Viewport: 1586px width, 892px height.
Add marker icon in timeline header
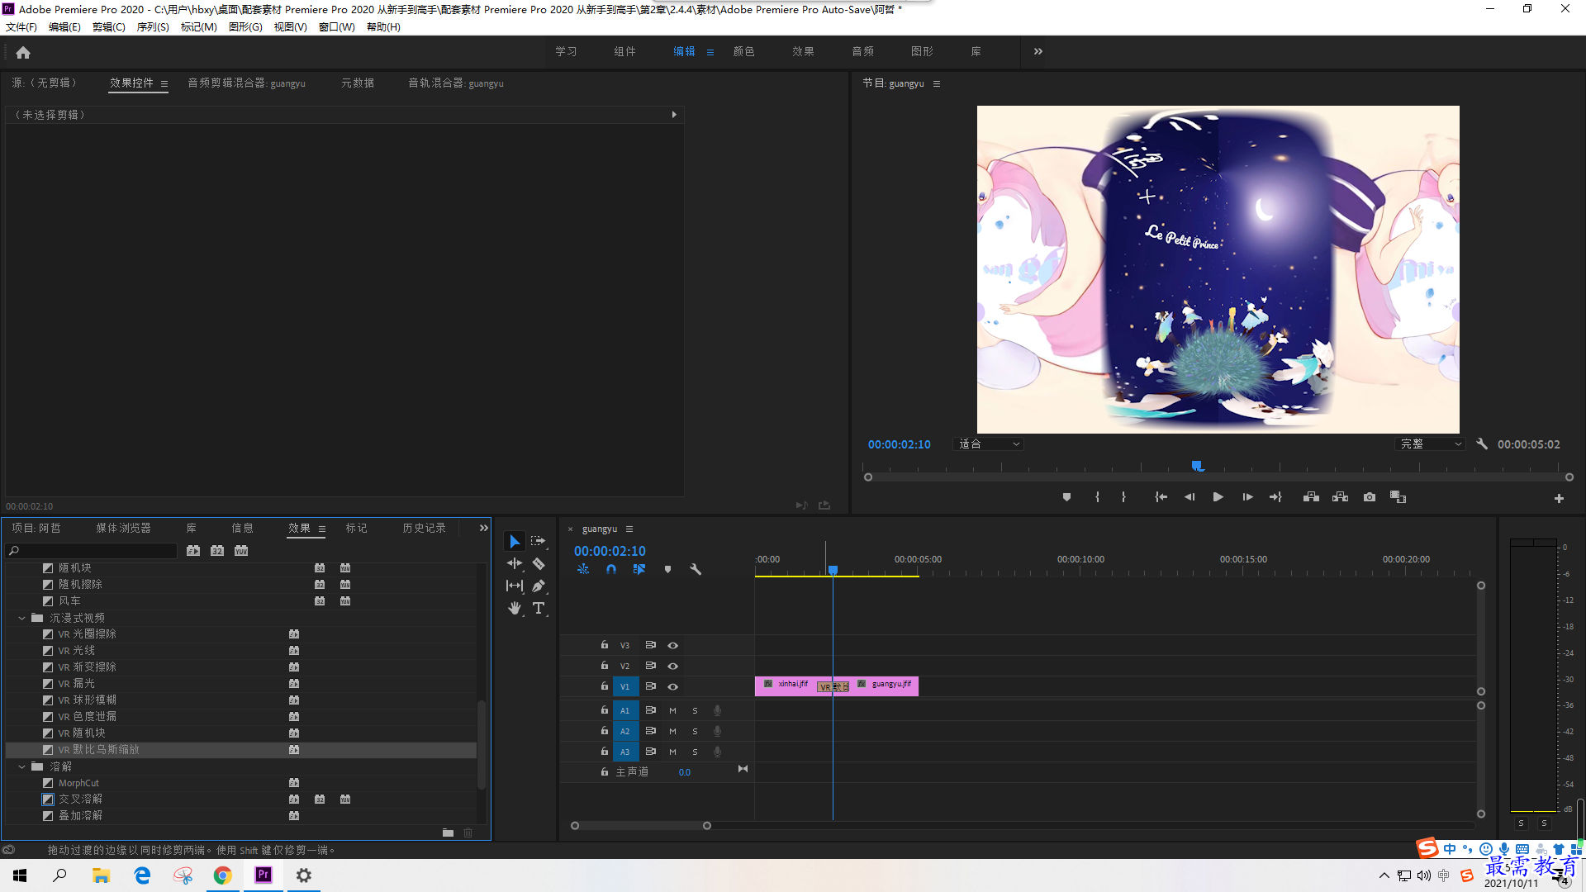coord(667,569)
